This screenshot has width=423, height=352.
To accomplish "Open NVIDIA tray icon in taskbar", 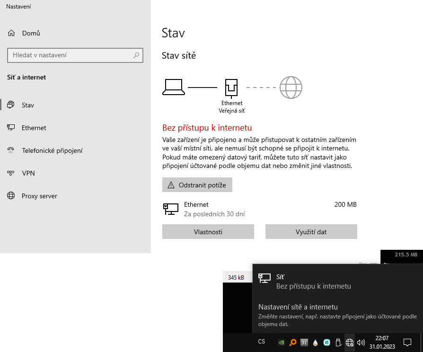I will 282,342.
